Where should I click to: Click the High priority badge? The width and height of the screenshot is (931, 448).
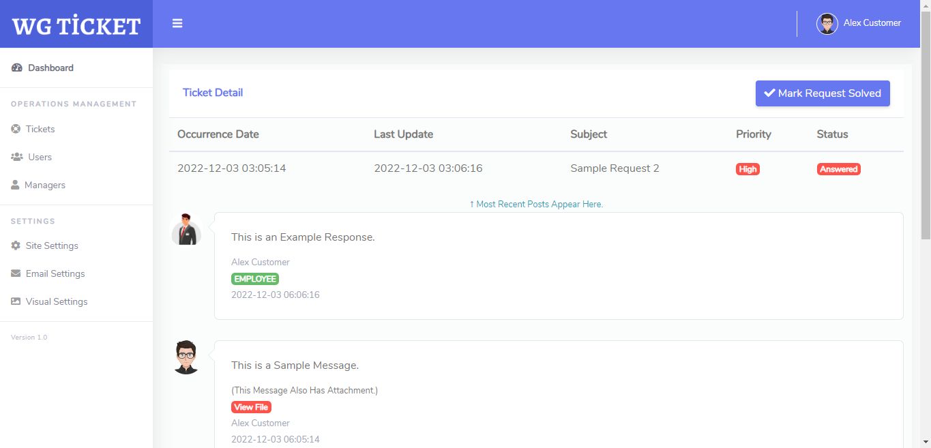tap(748, 169)
